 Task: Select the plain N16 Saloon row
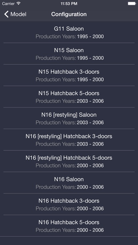(x=69, y=183)
